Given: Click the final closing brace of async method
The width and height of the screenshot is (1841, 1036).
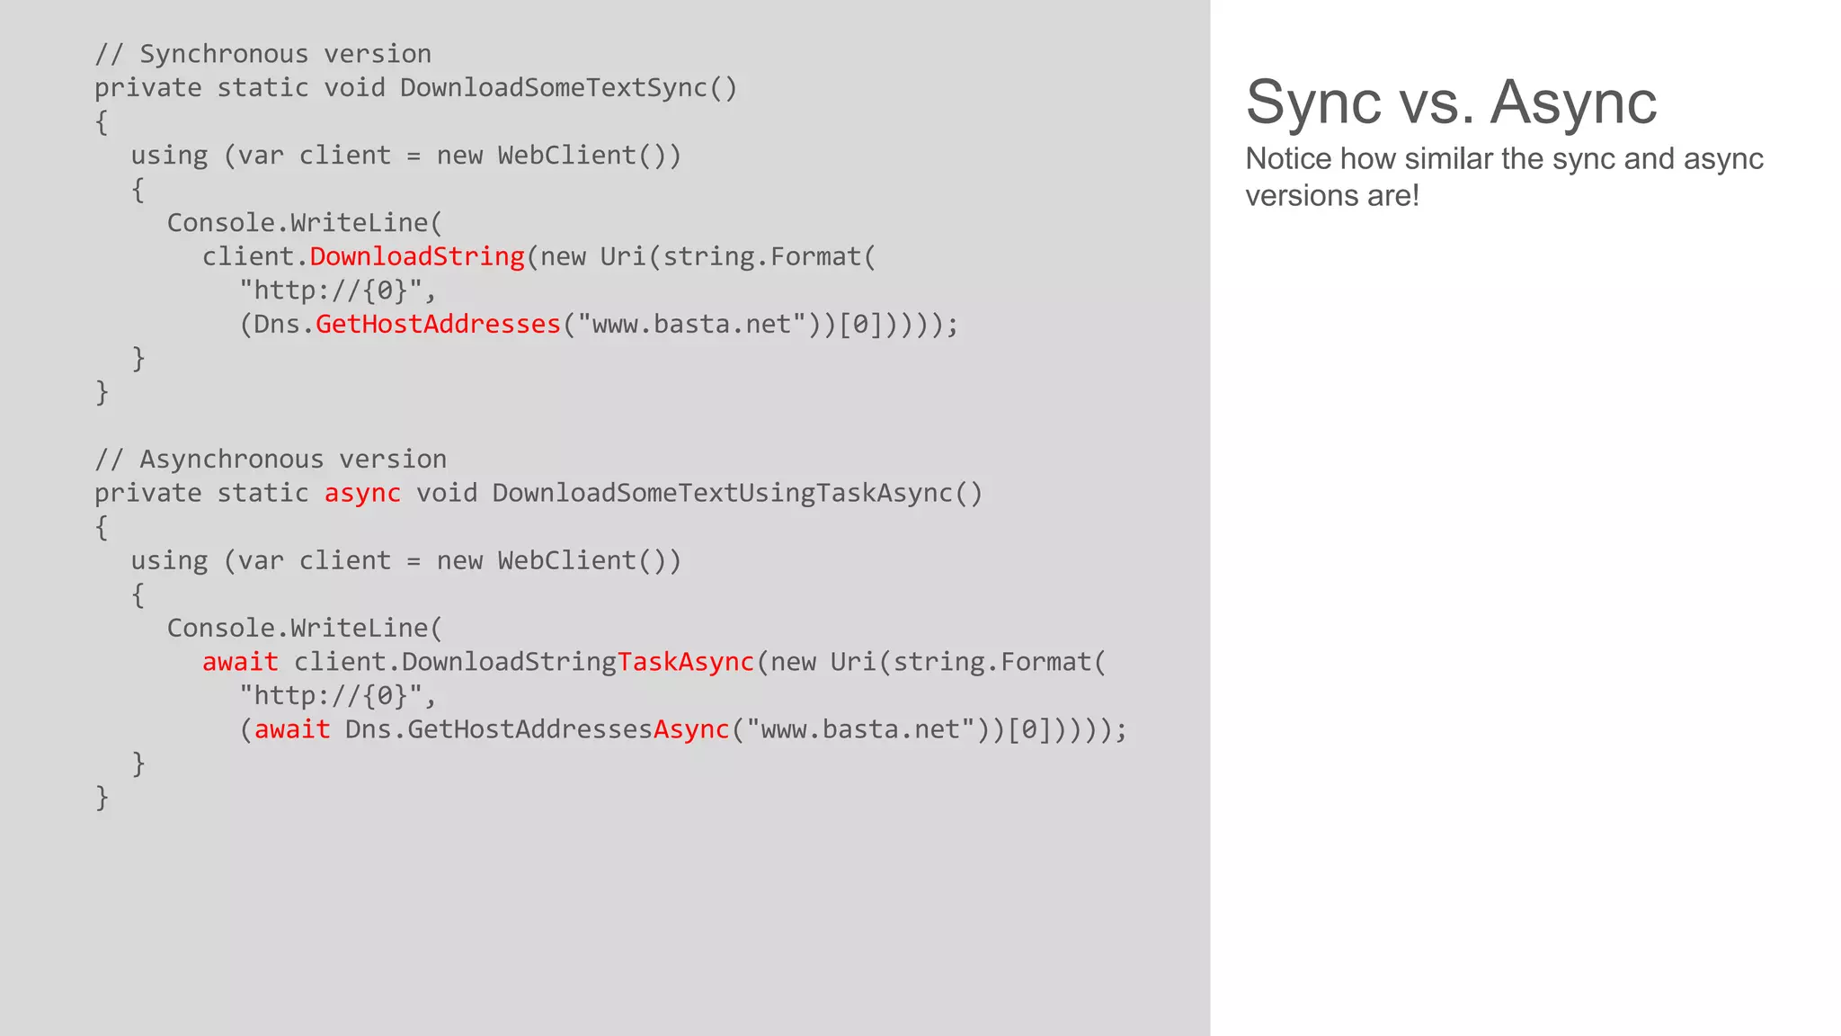Looking at the screenshot, I should click(x=102, y=798).
